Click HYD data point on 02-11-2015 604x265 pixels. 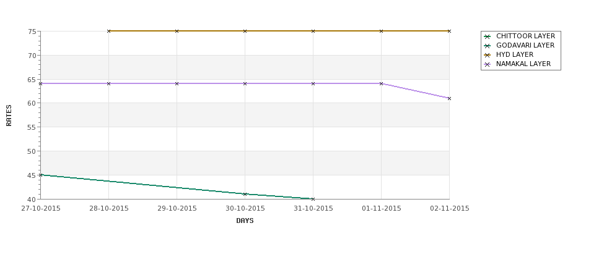pos(449,31)
